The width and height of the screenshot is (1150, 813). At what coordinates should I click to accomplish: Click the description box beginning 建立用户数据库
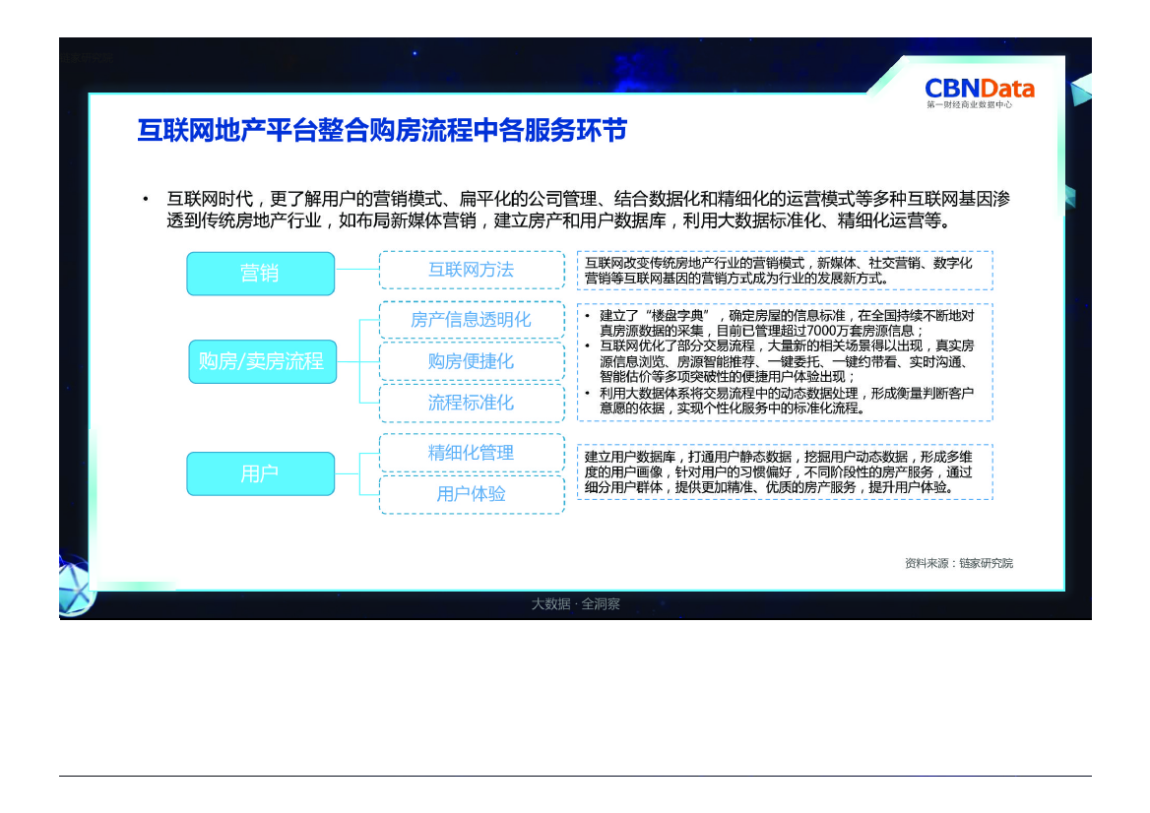coord(784,472)
